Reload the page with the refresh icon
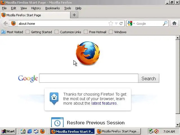180x135 pixels. [121, 24]
